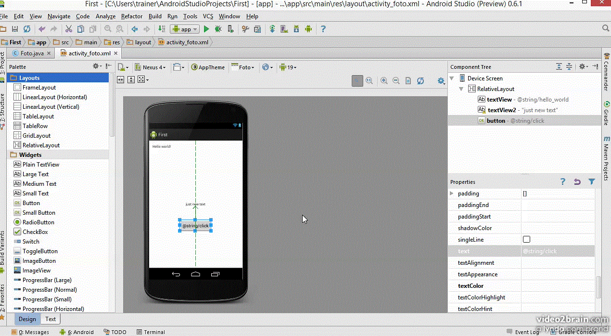Click Restore default value icon in Properties

[x=577, y=181]
